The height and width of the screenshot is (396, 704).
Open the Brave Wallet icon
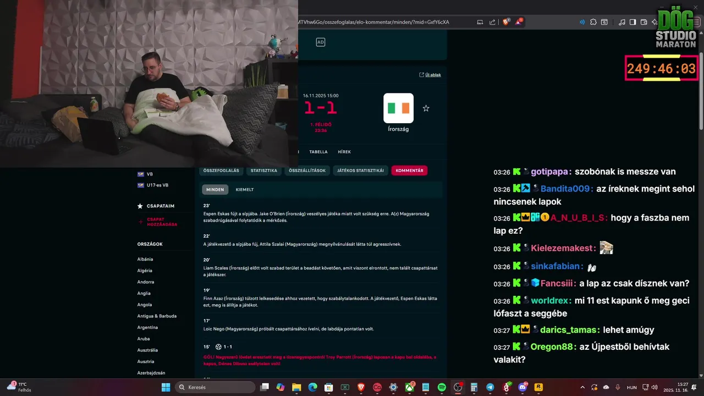pyautogui.click(x=643, y=22)
